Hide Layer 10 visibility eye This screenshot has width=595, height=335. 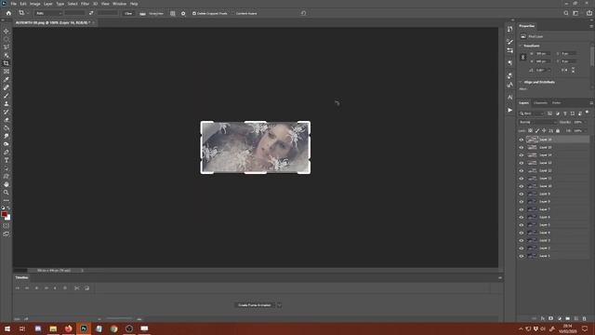521,186
